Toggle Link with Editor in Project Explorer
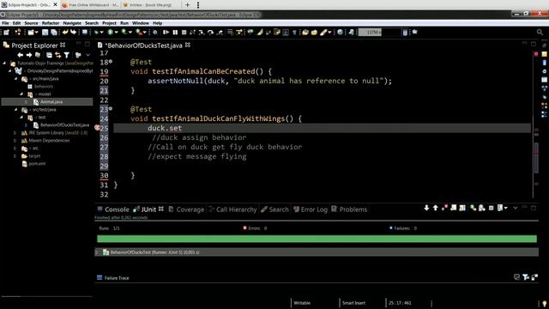 [x=57, y=55]
